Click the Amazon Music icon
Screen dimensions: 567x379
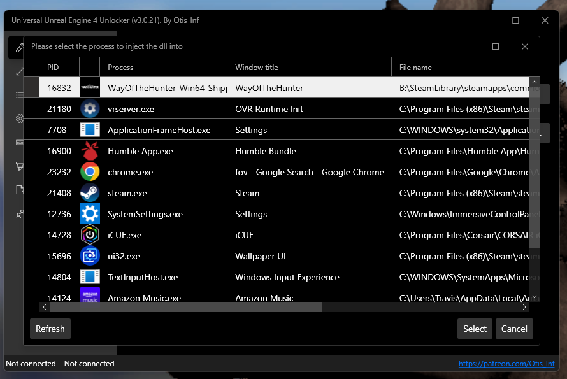[90, 296]
